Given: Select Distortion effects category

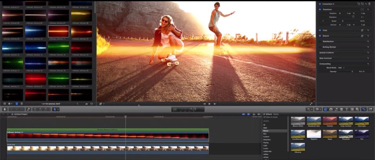Looking at the screenshot, I should 266,140.
